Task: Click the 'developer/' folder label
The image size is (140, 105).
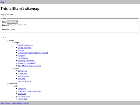Action: (14, 84)
